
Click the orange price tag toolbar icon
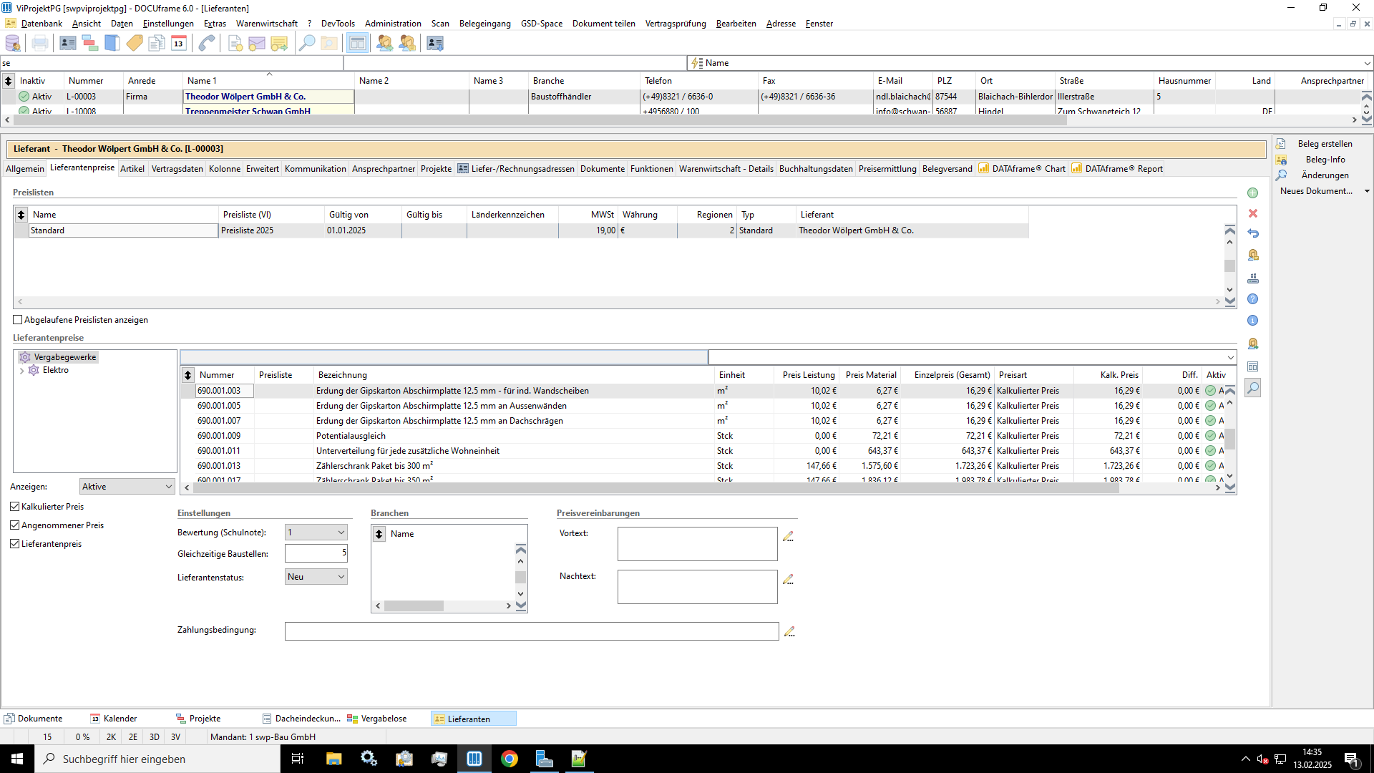tap(135, 44)
